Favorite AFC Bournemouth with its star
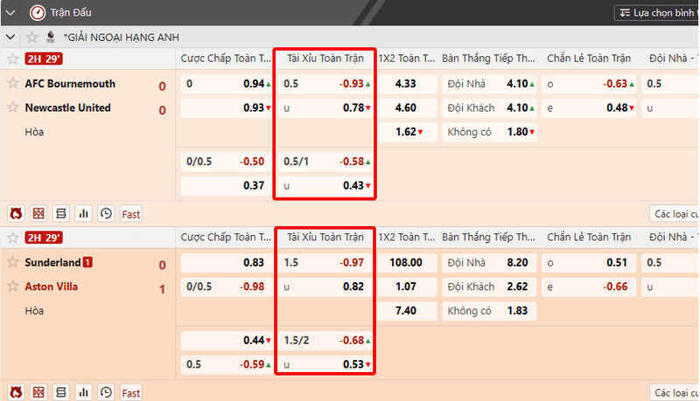The height and width of the screenshot is (401, 700). tap(13, 84)
